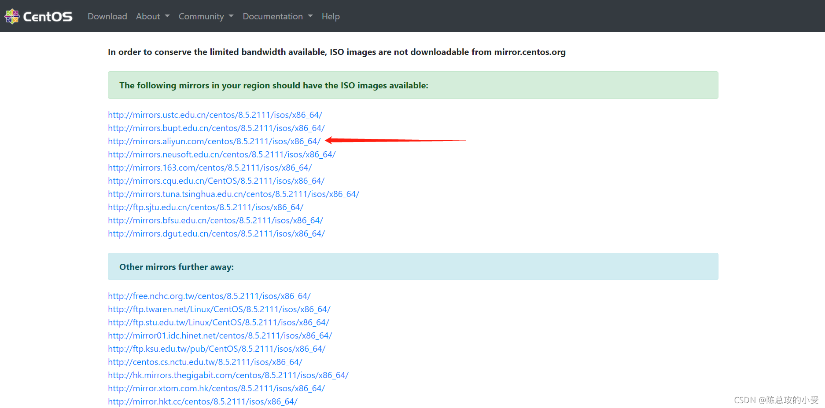This screenshot has width=825, height=408.
Task: Click the CentOS logo icon
Action: click(12, 16)
